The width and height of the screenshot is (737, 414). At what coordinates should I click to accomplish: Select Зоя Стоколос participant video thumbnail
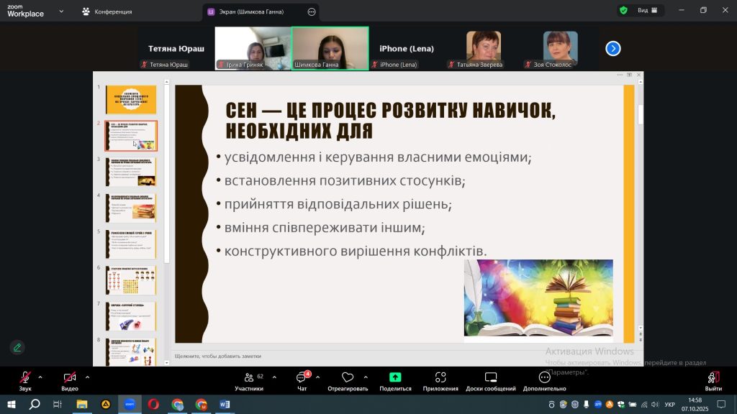pyautogui.click(x=560, y=48)
